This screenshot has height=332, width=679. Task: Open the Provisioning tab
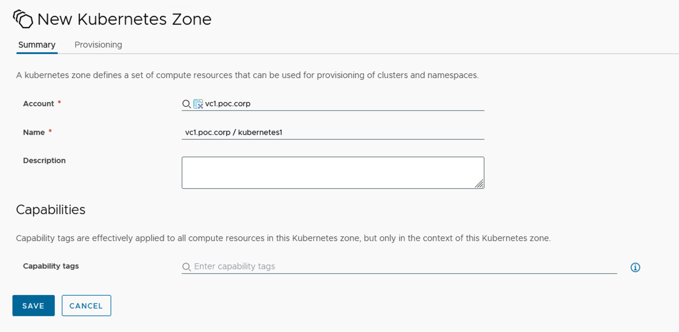(x=98, y=45)
